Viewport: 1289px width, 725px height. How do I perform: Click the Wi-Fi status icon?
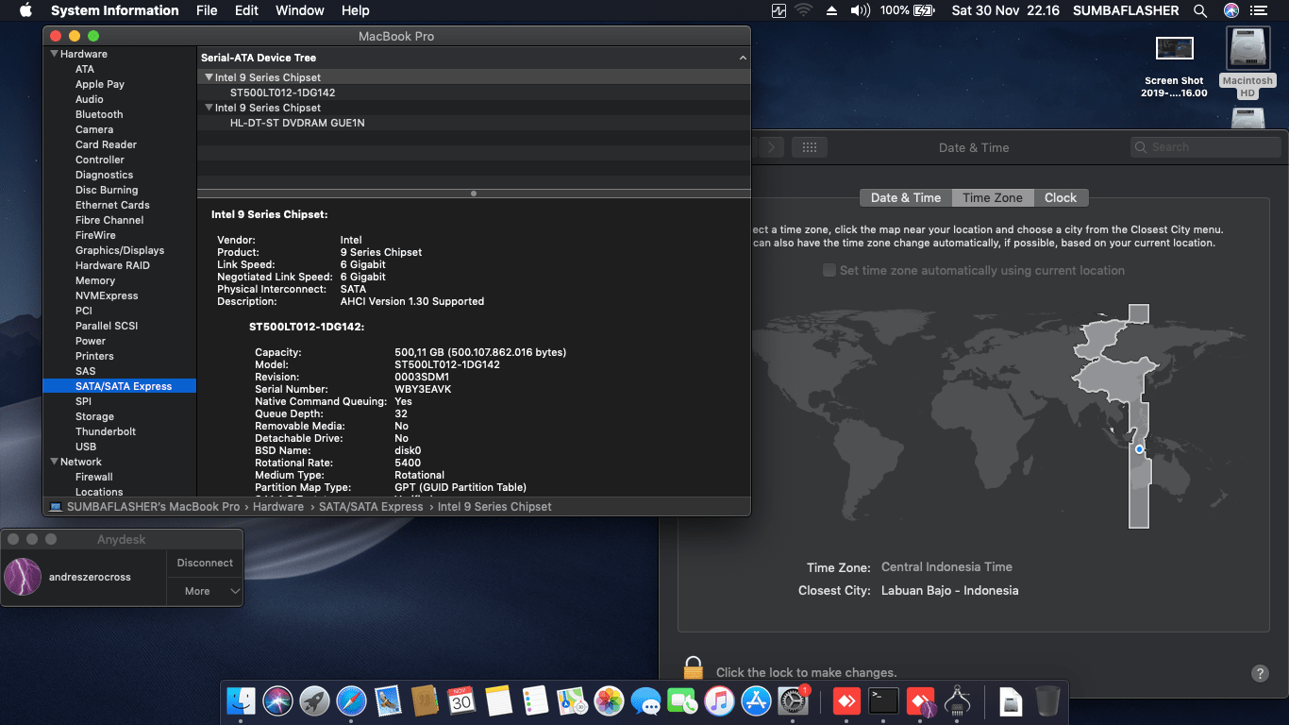click(802, 10)
